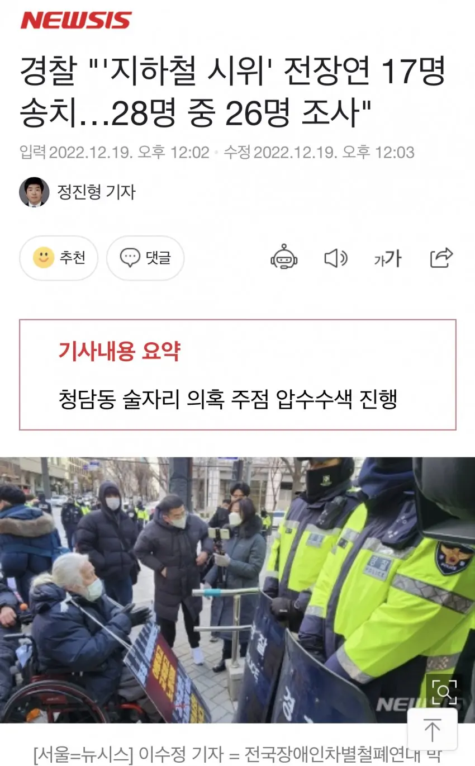Tap the magnifier enlarge-photo icon
The height and width of the screenshot is (766, 475).
pyautogui.click(x=444, y=692)
